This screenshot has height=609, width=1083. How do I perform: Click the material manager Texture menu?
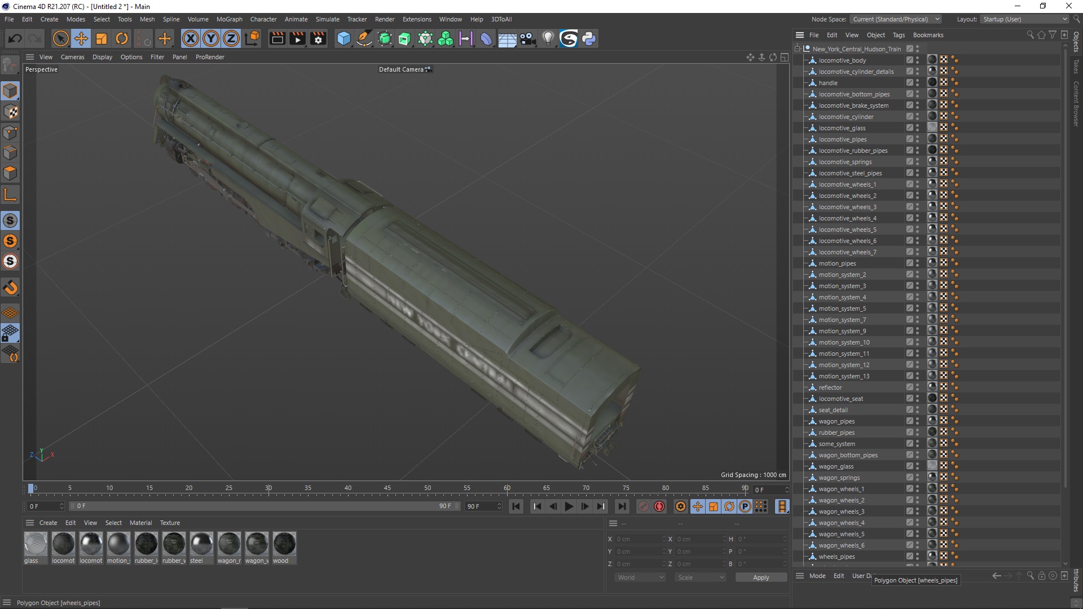click(x=170, y=523)
